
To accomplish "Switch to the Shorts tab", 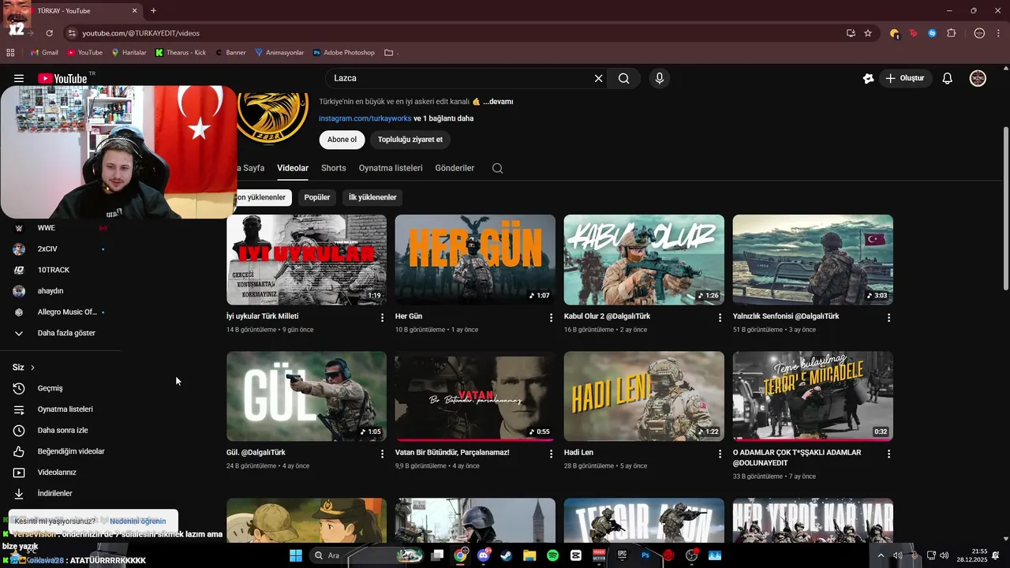I will (x=334, y=168).
